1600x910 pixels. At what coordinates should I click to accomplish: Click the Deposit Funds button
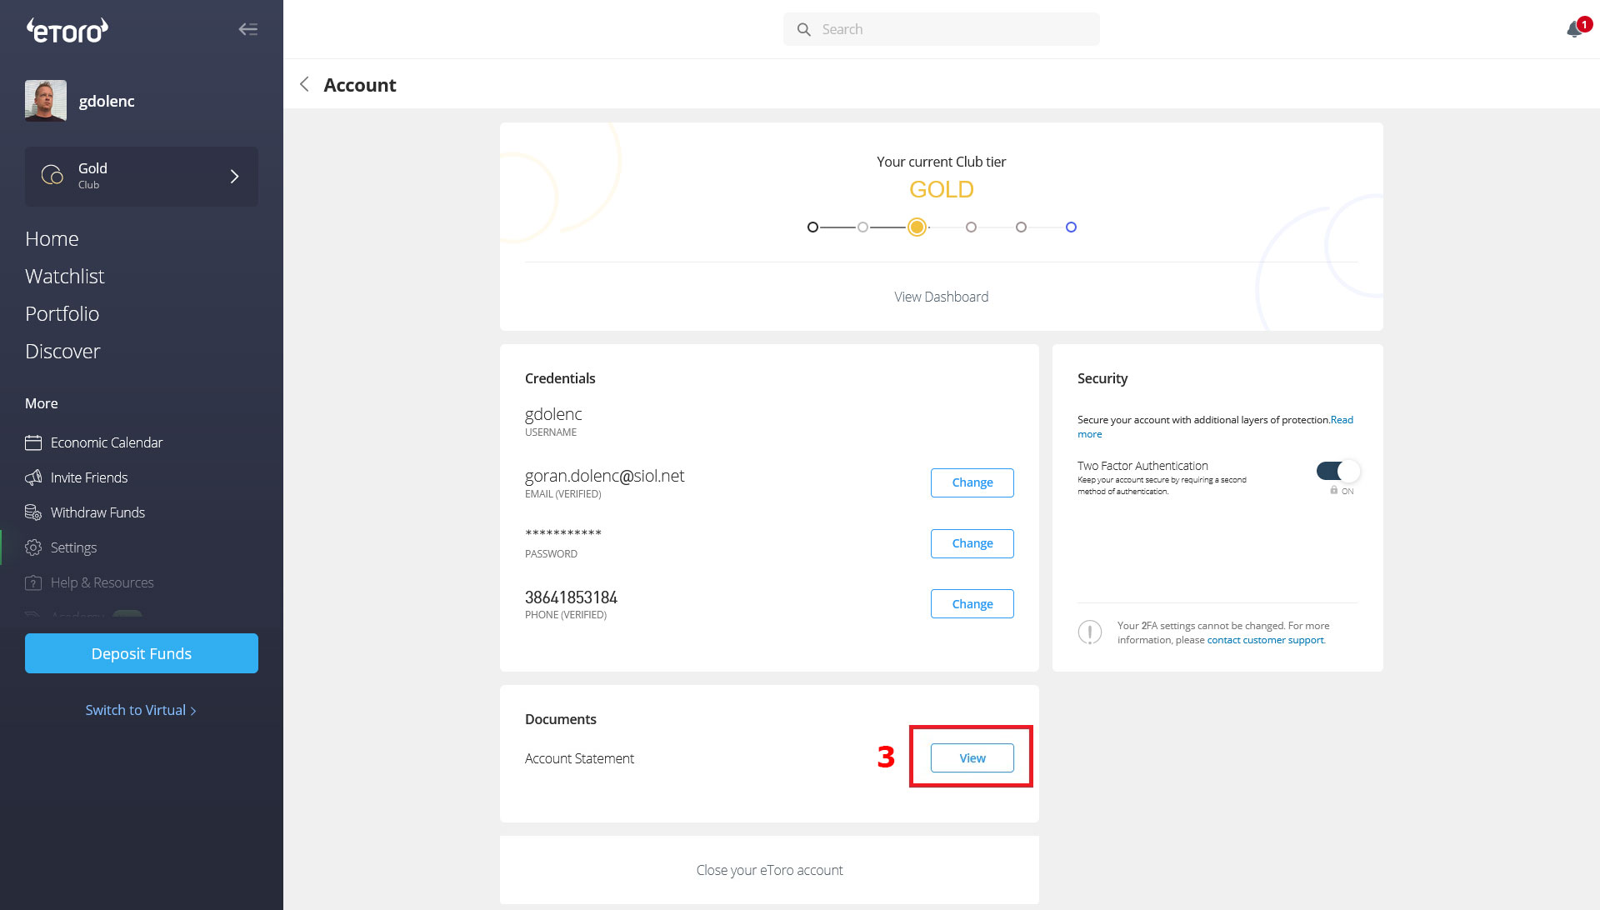pos(142,653)
